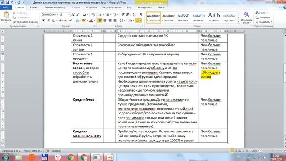Apply the Название style
The image size is (286, 161).
pyautogui.click(x=214, y=17)
